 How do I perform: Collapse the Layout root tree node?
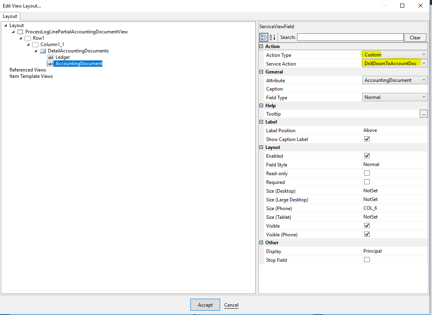6,25
